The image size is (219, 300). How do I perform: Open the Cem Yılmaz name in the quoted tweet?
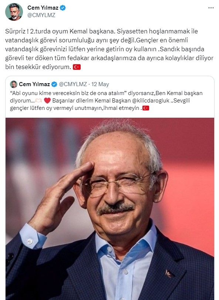click(x=34, y=84)
